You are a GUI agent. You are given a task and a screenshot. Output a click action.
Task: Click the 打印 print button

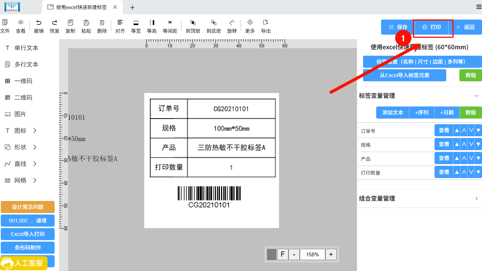pyautogui.click(x=432, y=27)
